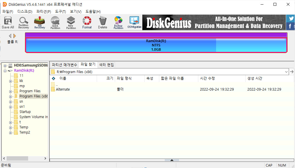Launch File Recovery tool
The image size is (295, 168).
40,23
